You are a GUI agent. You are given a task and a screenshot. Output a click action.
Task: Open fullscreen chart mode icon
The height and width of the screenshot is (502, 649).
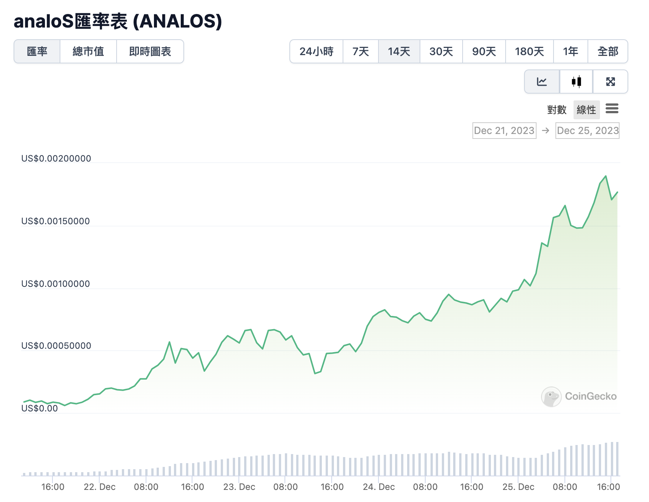610,81
